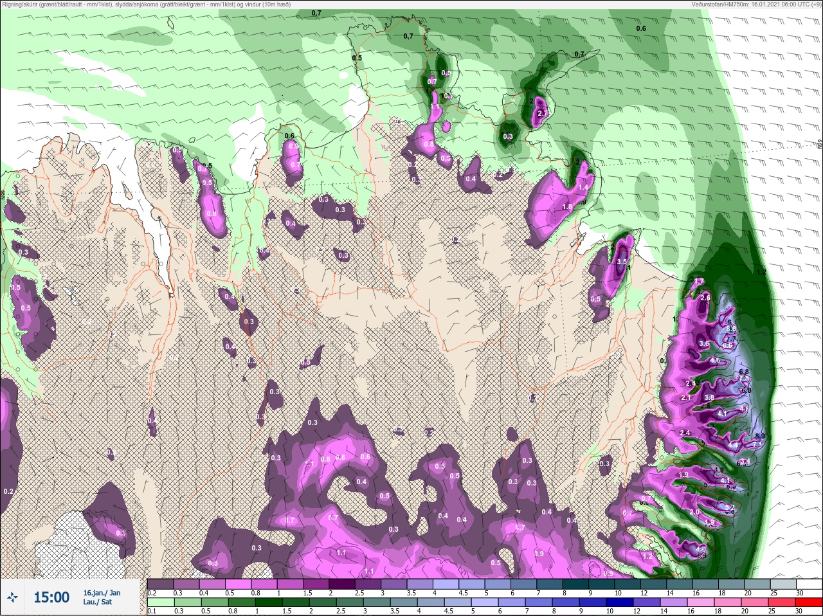
Task: Click the 15:00 forecast time label
Action: pos(51,597)
